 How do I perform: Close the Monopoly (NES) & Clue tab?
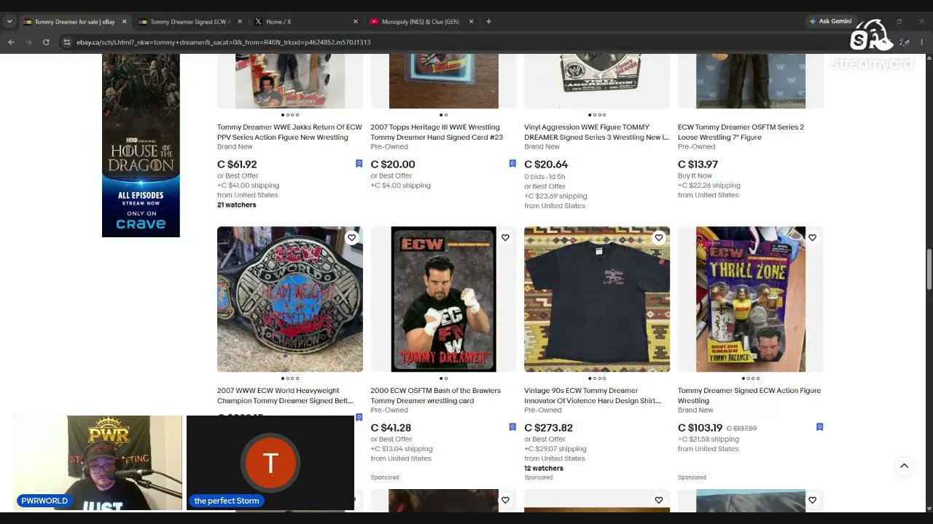[x=471, y=22]
